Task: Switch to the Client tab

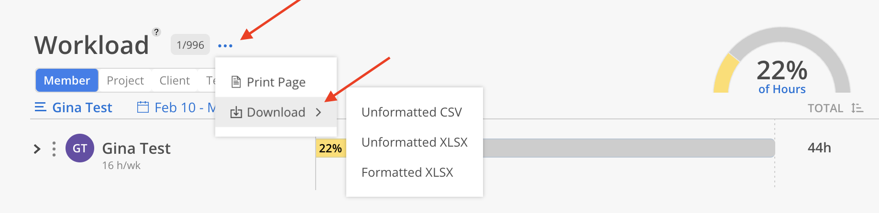Action: pos(175,80)
